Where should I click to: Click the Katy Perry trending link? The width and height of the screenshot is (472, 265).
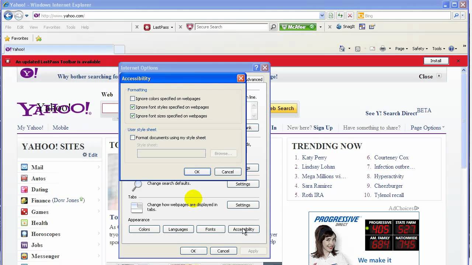(314, 158)
